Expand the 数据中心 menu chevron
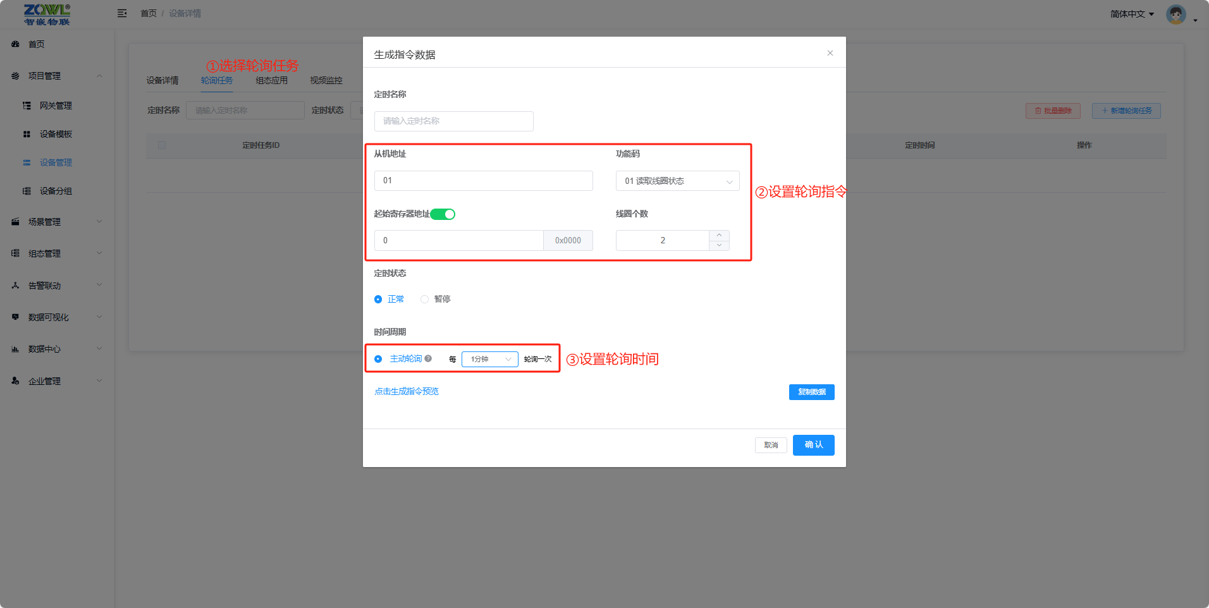Viewport: 1209px width, 608px height. 99,349
